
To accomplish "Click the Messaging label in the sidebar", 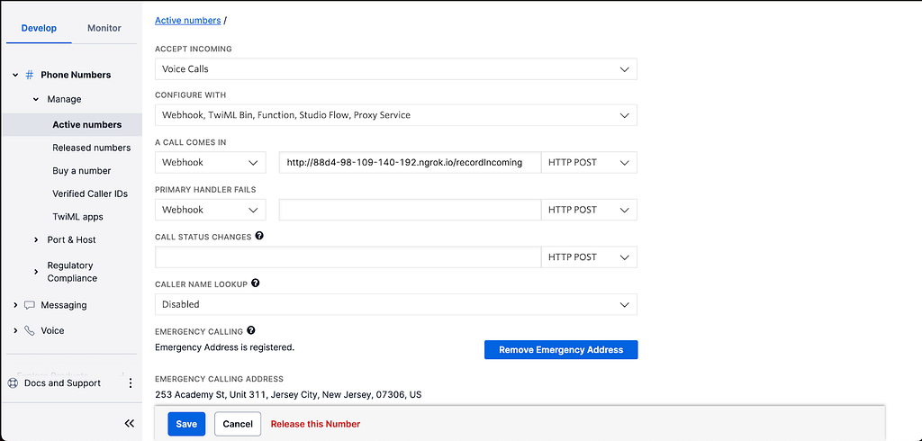I will tap(64, 305).
